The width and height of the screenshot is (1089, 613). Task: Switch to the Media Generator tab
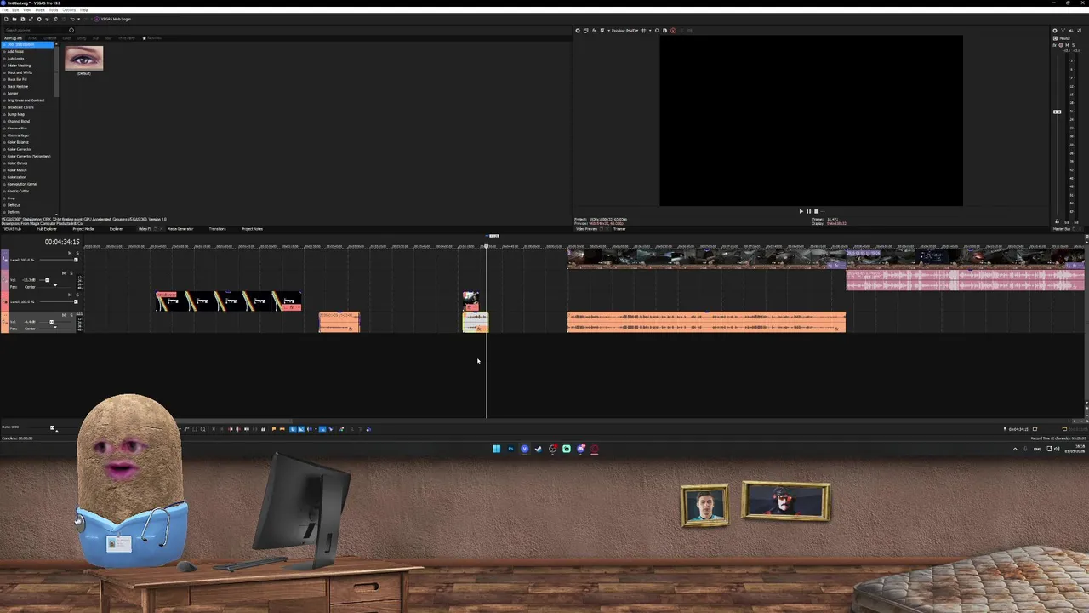click(x=180, y=229)
